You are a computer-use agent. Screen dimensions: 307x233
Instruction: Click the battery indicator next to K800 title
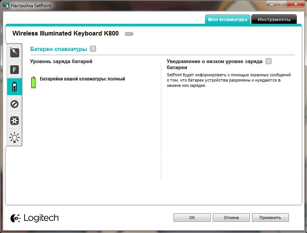click(x=129, y=34)
